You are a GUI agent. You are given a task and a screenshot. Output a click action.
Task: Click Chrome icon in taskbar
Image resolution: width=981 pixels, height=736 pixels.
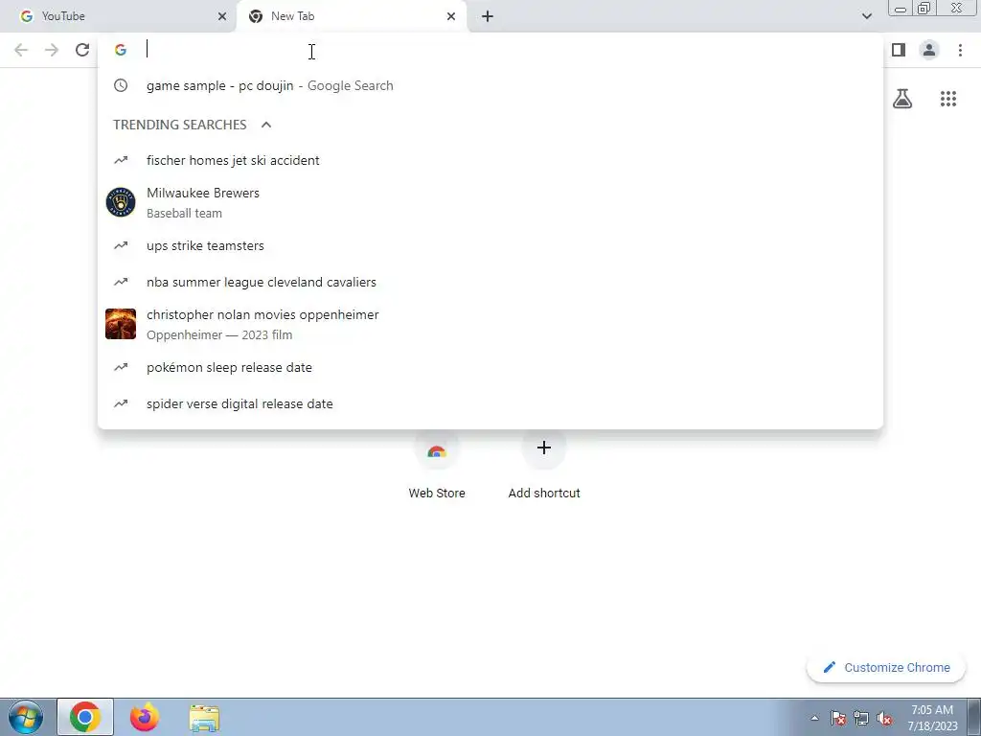(x=85, y=717)
